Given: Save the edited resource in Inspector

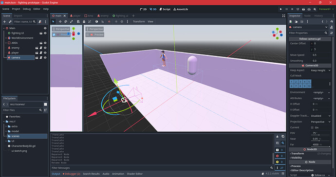Looking at the screenshot, I should coord(302,21).
